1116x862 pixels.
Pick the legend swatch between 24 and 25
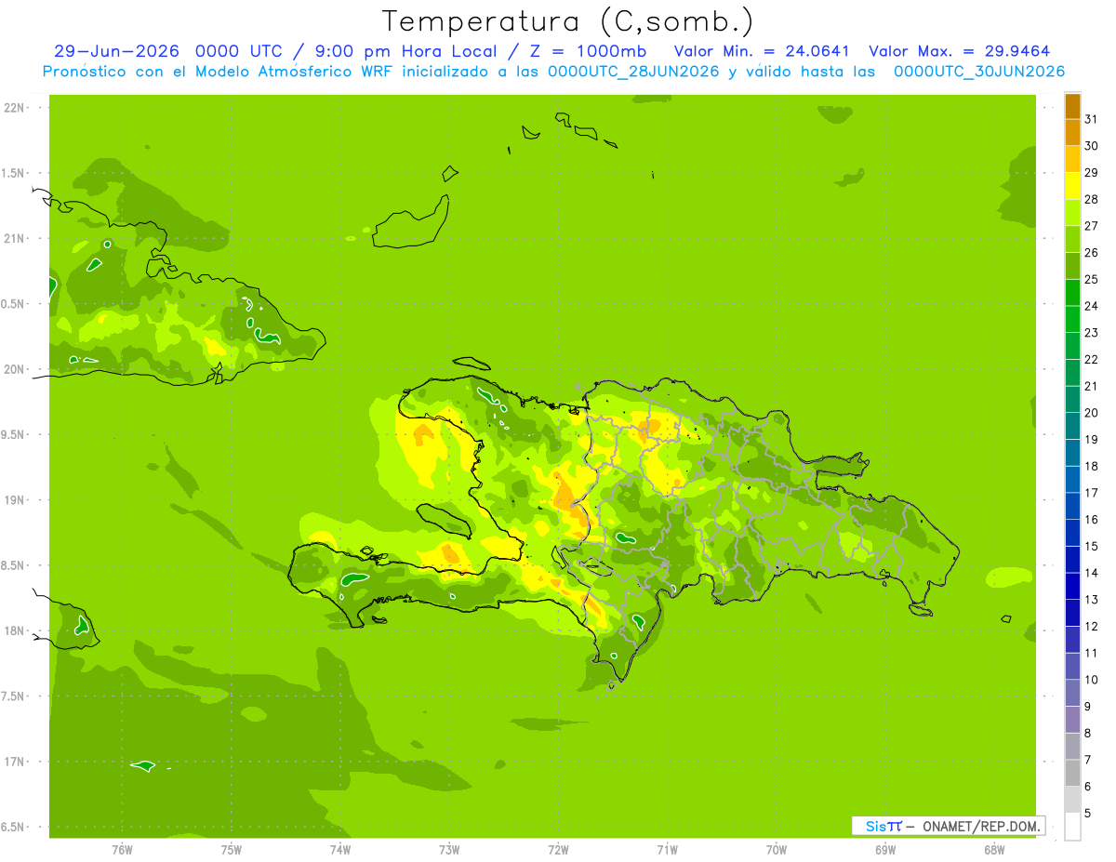coord(1072,293)
